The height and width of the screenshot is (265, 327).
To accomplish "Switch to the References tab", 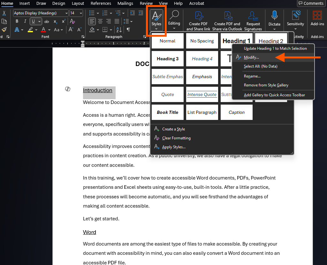I will 101,4.
